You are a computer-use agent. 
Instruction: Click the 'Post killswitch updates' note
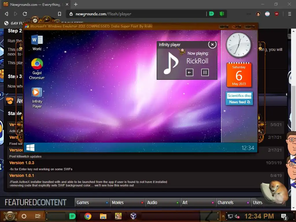click(x=25, y=156)
